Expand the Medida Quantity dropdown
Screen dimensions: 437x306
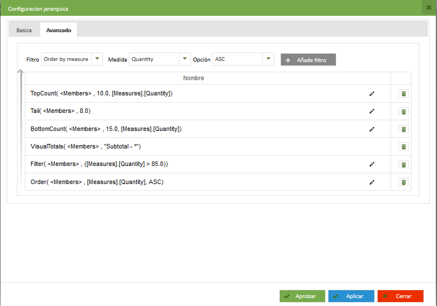tap(184, 59)
